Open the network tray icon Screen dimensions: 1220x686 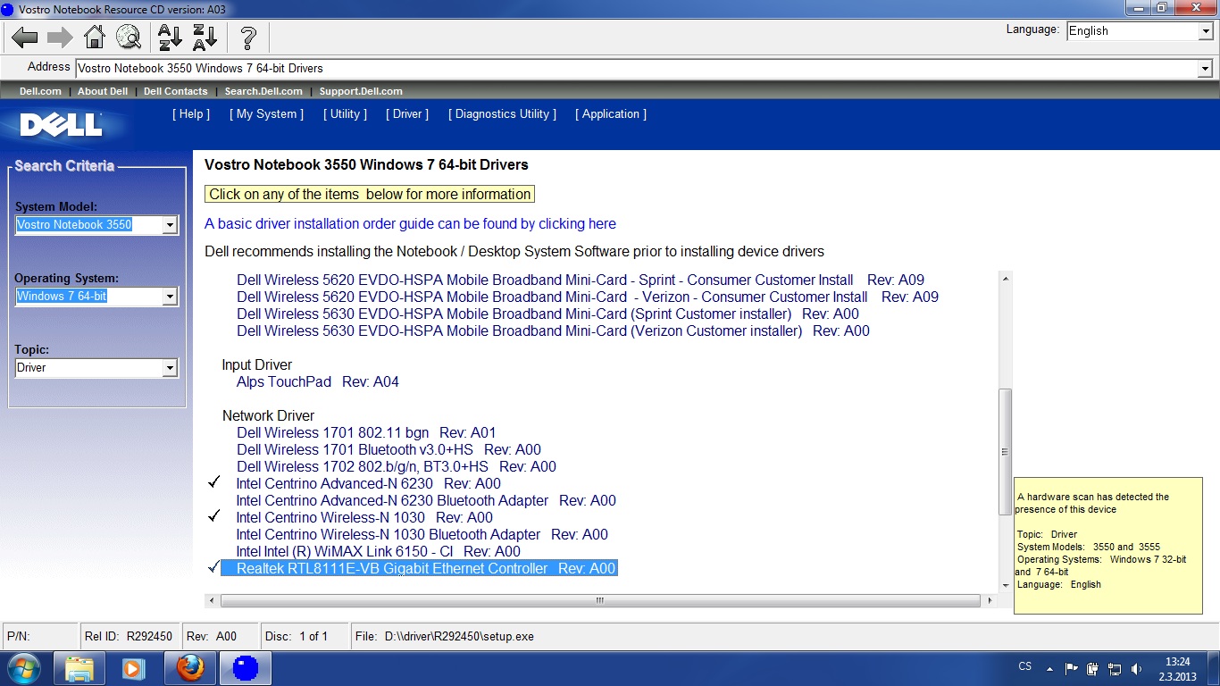click(1115, 668)
